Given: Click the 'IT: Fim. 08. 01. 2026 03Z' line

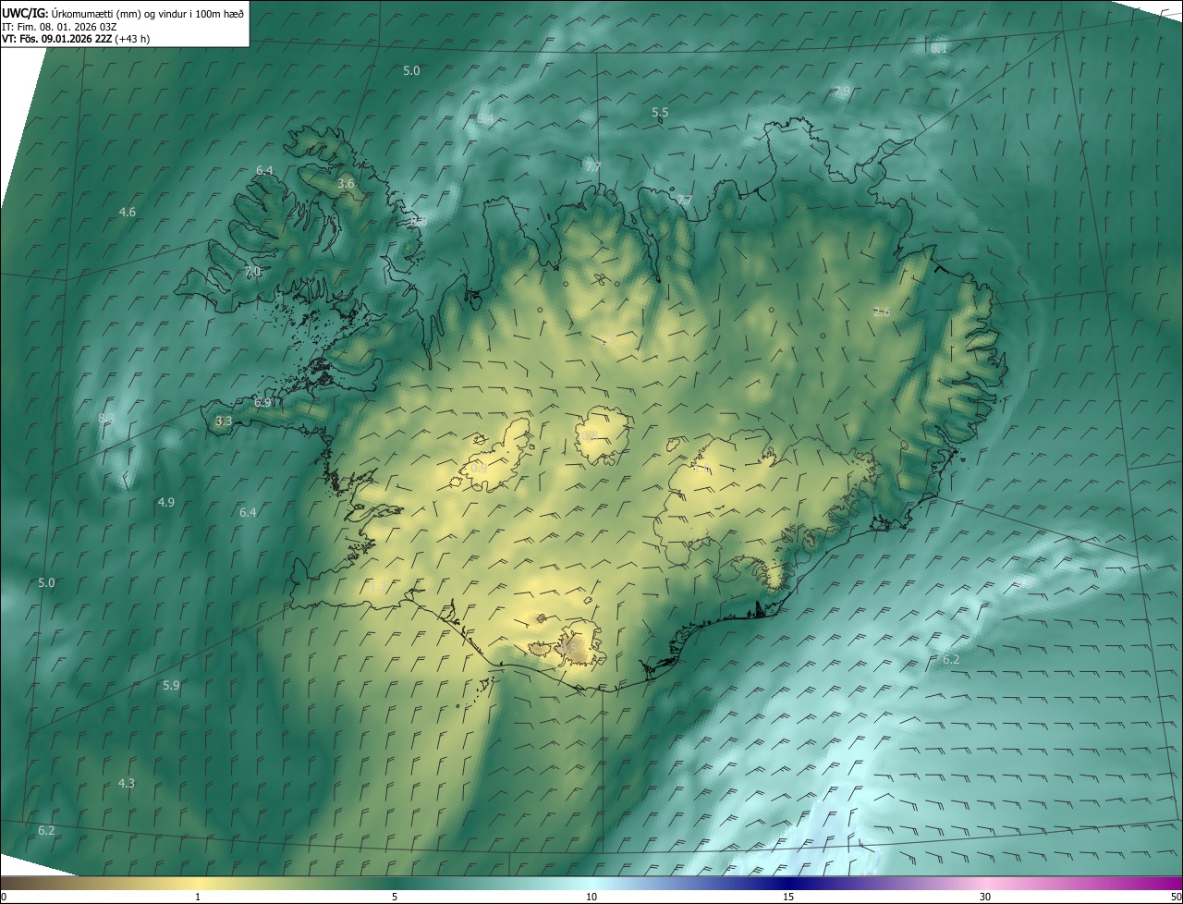Looking at the screenshot, I should tap(59, 27).
